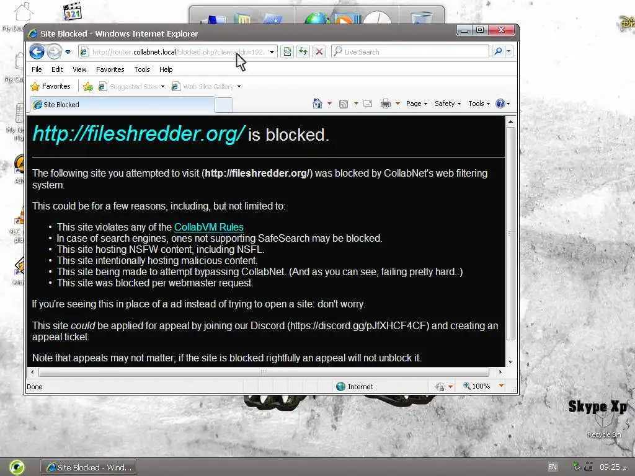635x476 pixels.
Task: Select the Site Blocked tab
Action: pyautogui.click(x=122, y=105)
